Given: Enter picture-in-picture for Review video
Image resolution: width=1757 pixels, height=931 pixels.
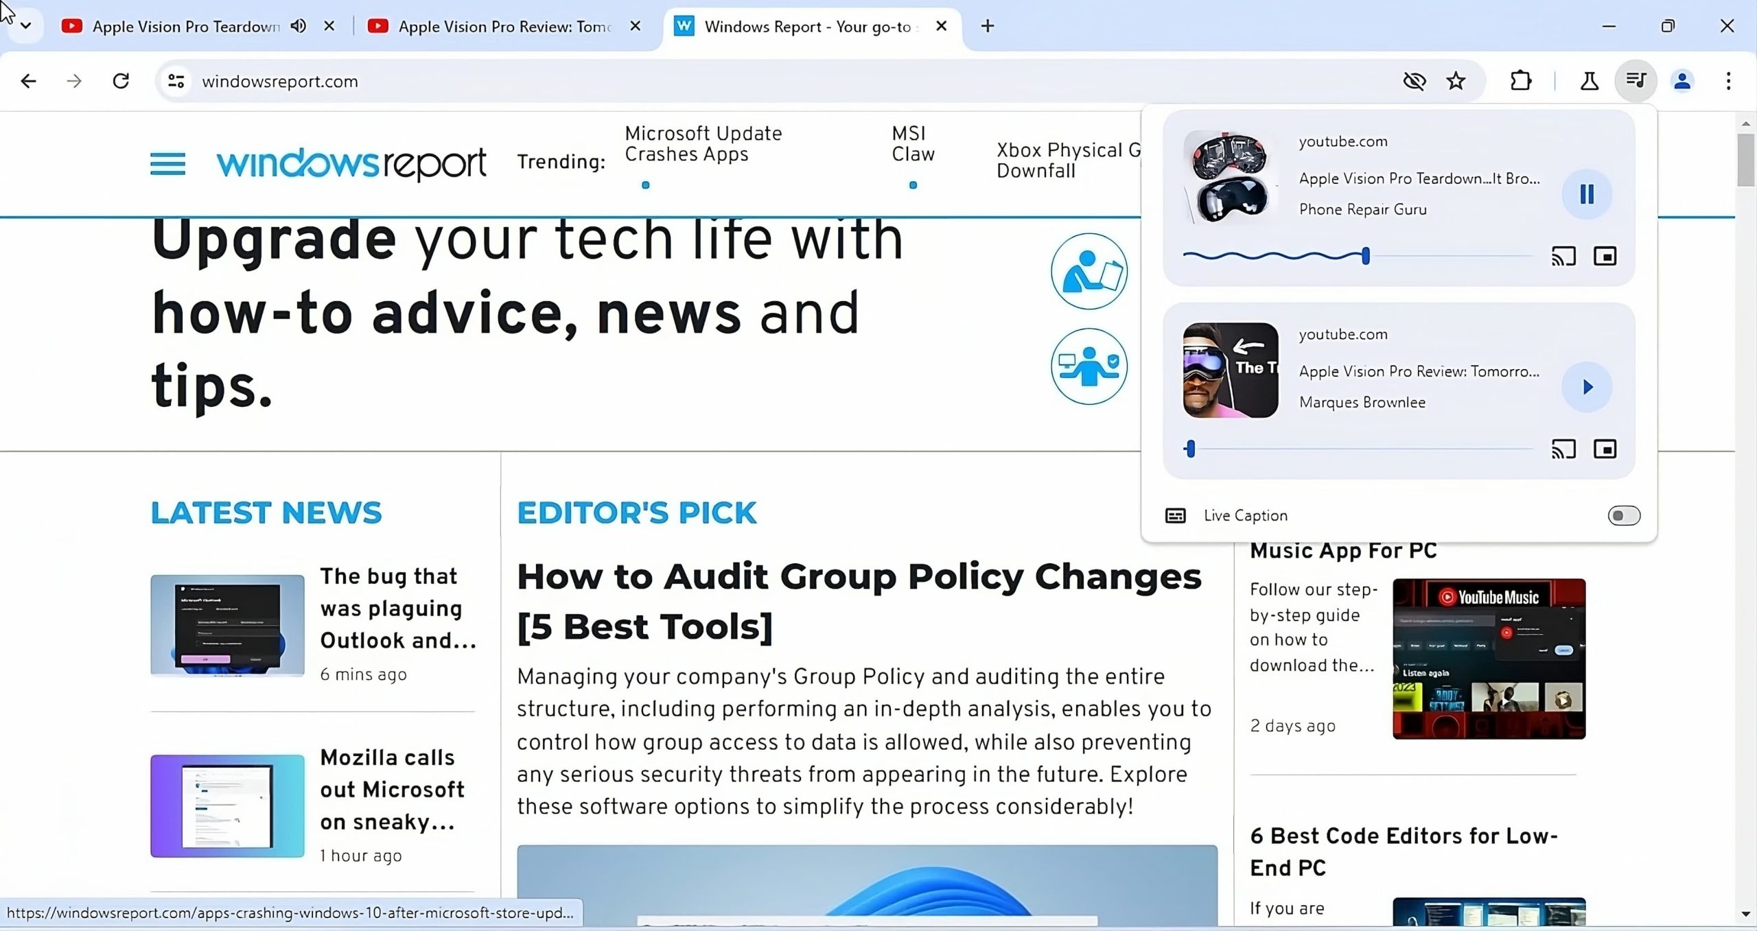Looking at the screenshot, I should click(x=1605, y=449).
